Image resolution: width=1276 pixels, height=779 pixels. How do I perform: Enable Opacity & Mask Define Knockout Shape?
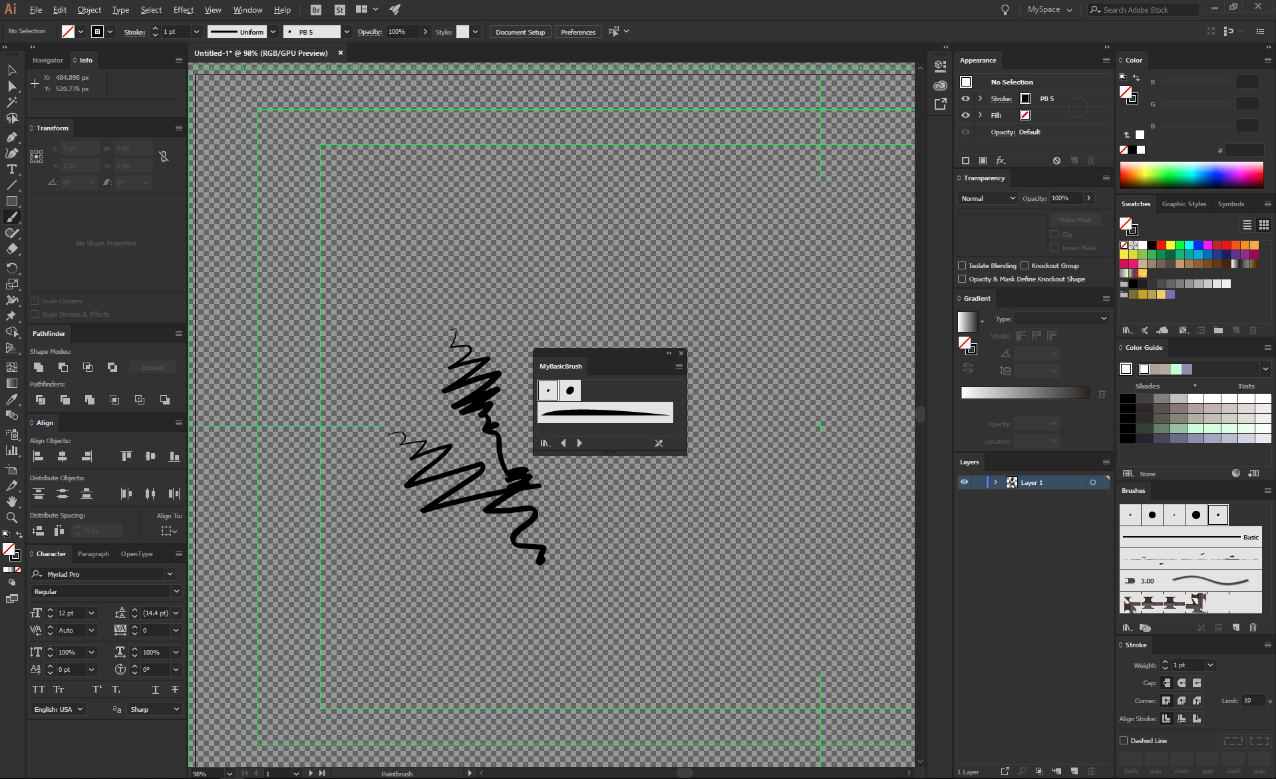962,279
